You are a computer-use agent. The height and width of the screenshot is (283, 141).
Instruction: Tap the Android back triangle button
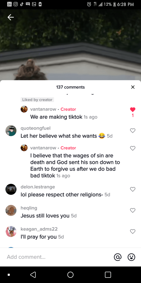33,275
